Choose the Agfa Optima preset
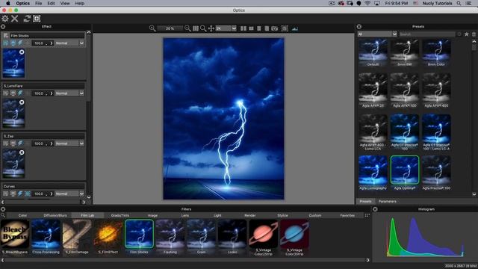This screenshot has height=269, width=478. pyautogui.click(x=405, y=173)
